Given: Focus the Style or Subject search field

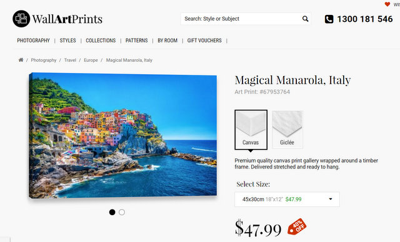Looking at the screenshot, I should [x=241, y=19].
